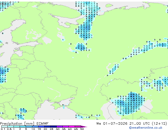Click the above-50 mm arrow tip of legend
The width and height of the screenshot is (168, 130).
pos(84,127)
